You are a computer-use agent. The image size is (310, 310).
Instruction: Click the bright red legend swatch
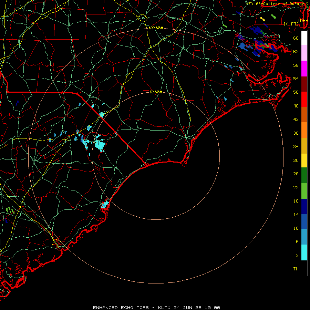[x=304, y=99]
